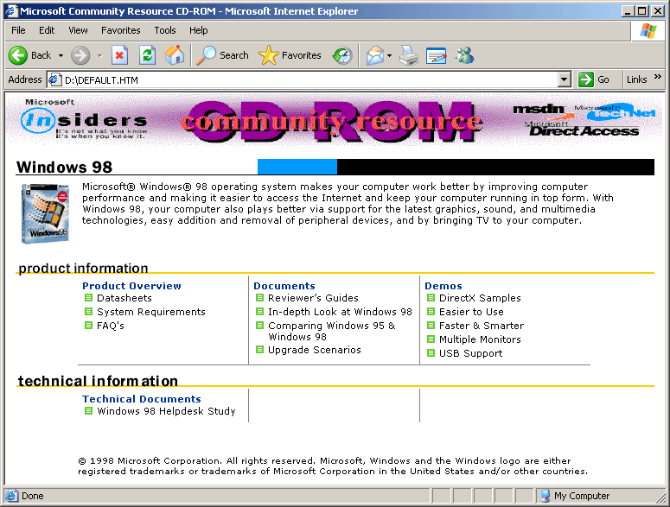Screen dimensions: 670x507
Task: Click green bullet beside System Requirements
Action: pyautogui.click(x=88, y=312)
